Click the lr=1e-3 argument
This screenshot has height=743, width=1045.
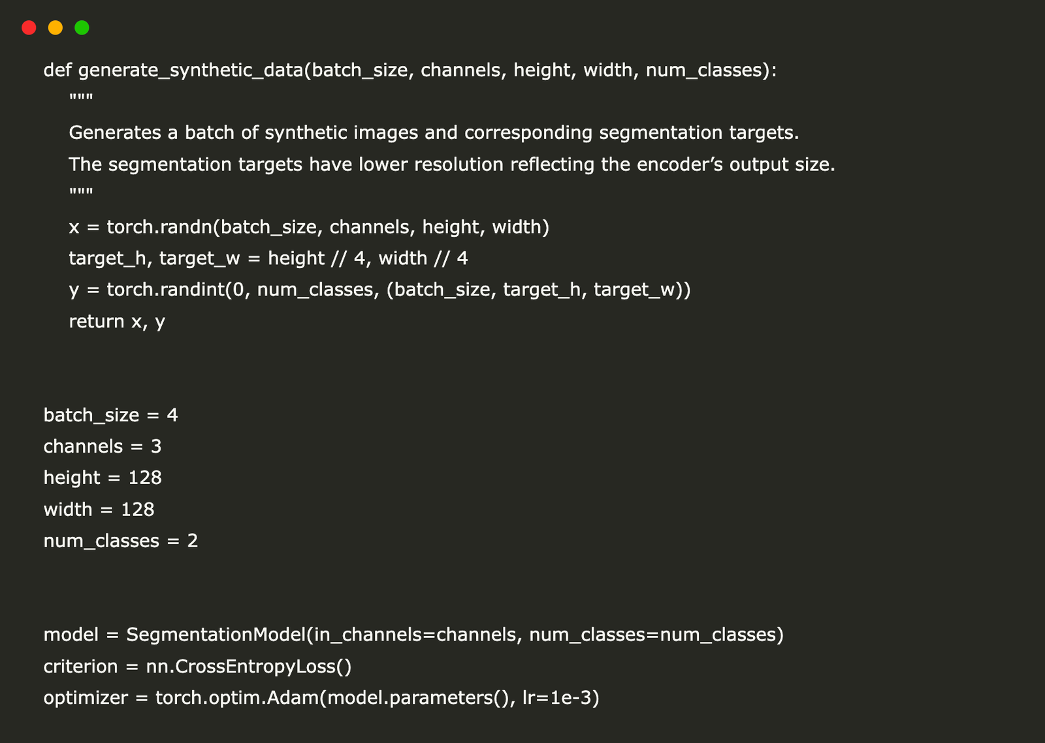[x=558, y=698]
